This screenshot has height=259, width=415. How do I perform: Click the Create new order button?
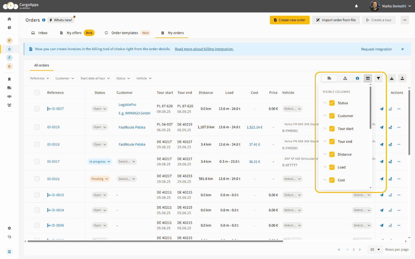(x=290, y=20)
